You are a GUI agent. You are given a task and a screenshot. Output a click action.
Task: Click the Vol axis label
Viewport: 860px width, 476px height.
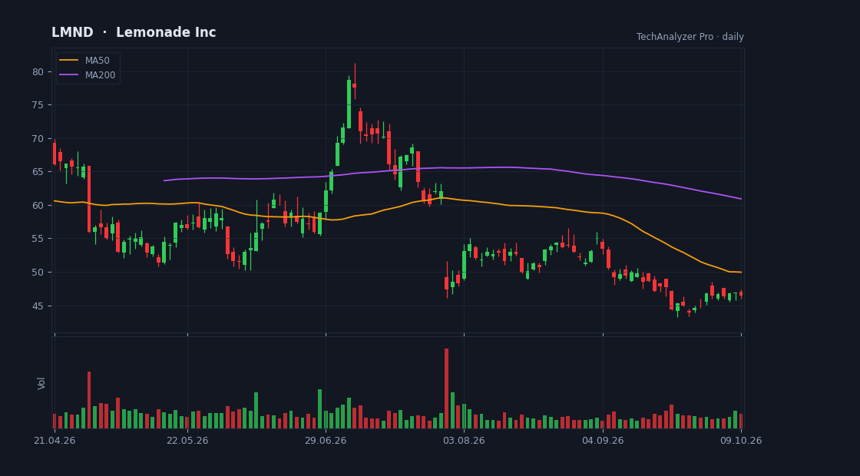(x=41, y=383)
